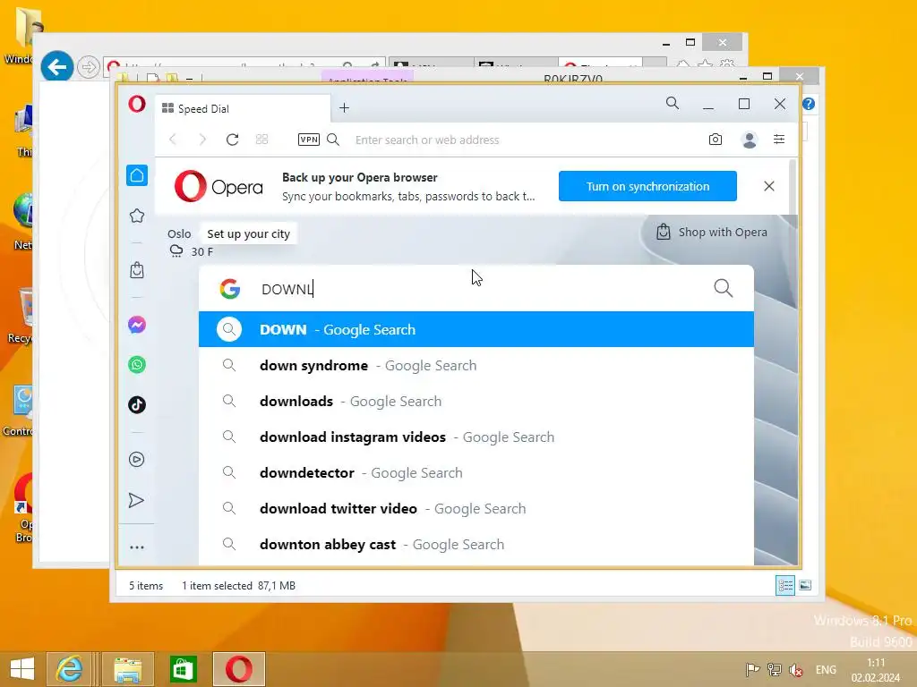Click the search magnifier in Google box
The width and height of the screenshot is (917, 687).
(x=723, y=288)
